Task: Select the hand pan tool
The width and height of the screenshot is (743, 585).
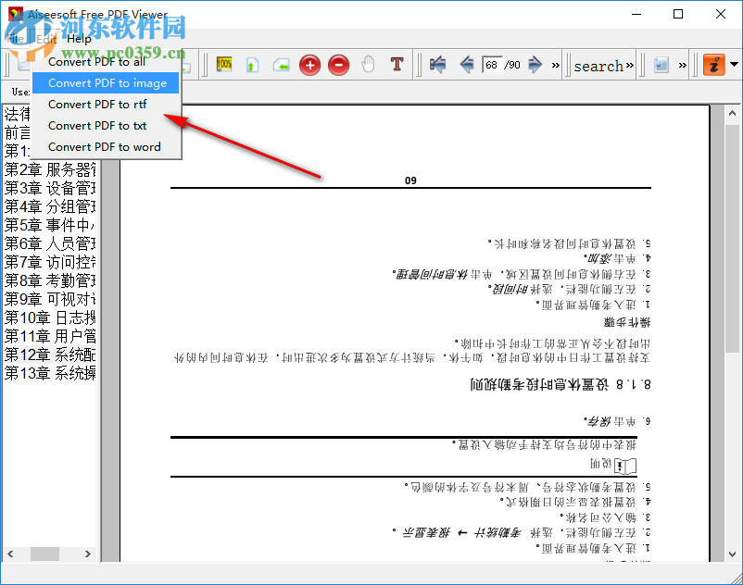Action: (368, 65)
